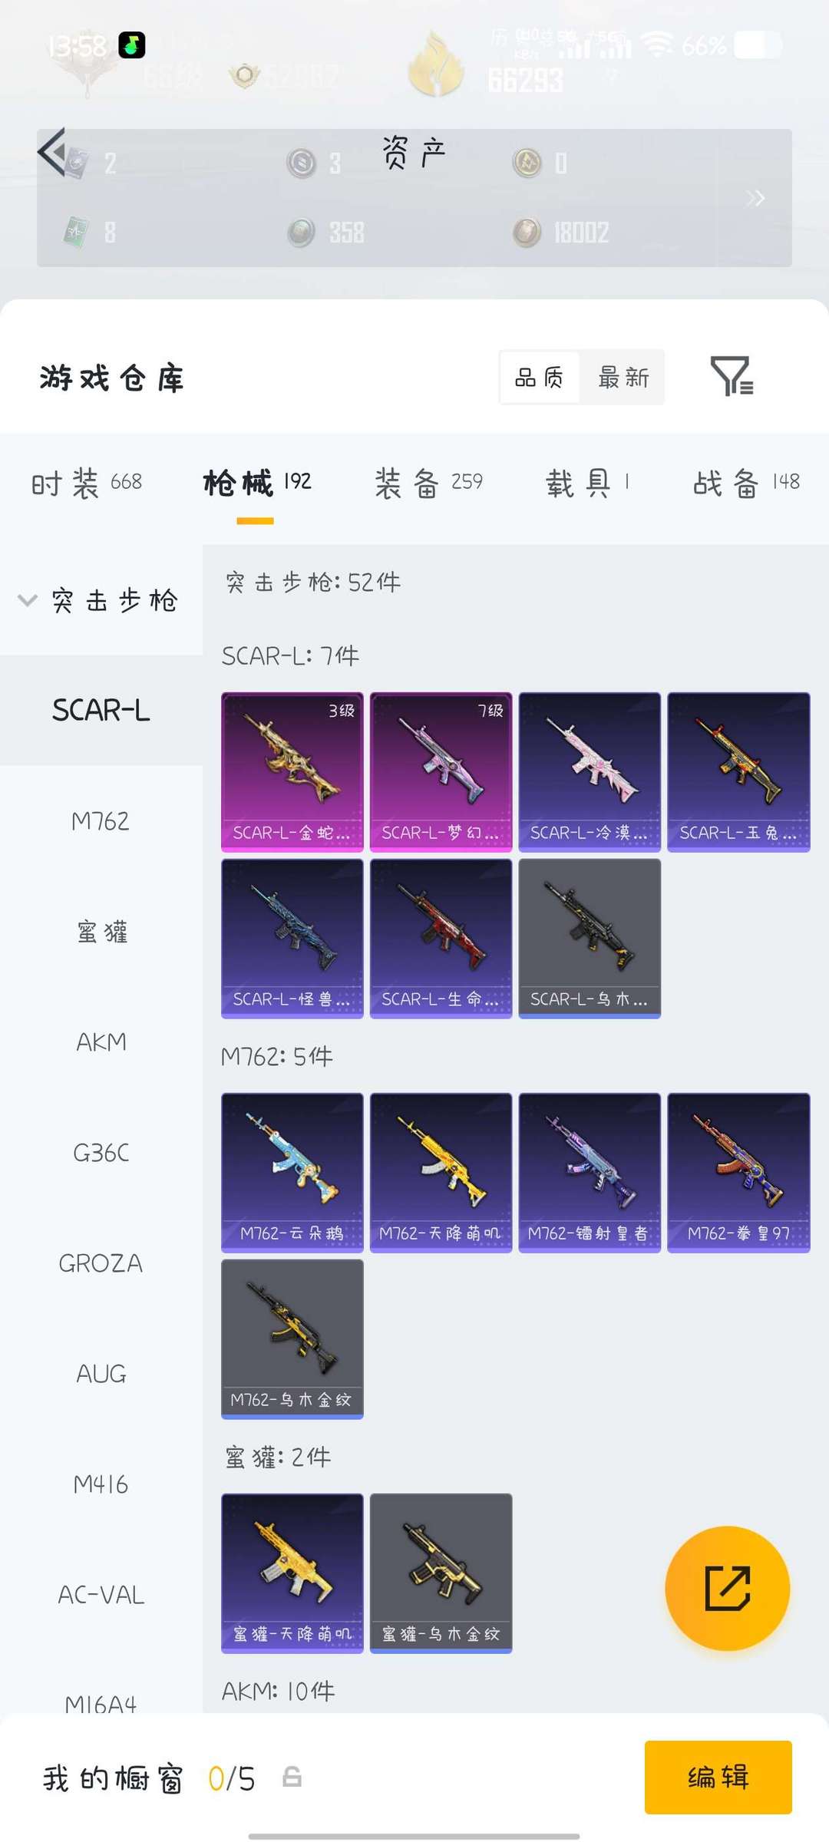The height and width of the screenshot is (1842, 829).
Task: Open the 时装 668 tab
Action: (87, 483)
